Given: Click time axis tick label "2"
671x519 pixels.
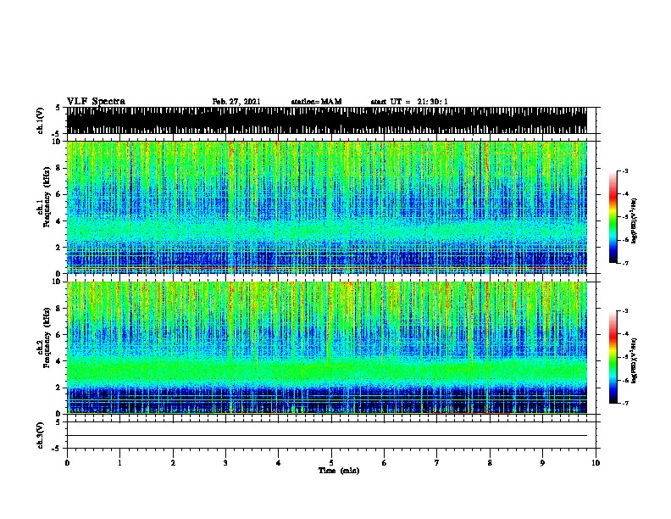Looking at the screenshot, I should [173, 463].
